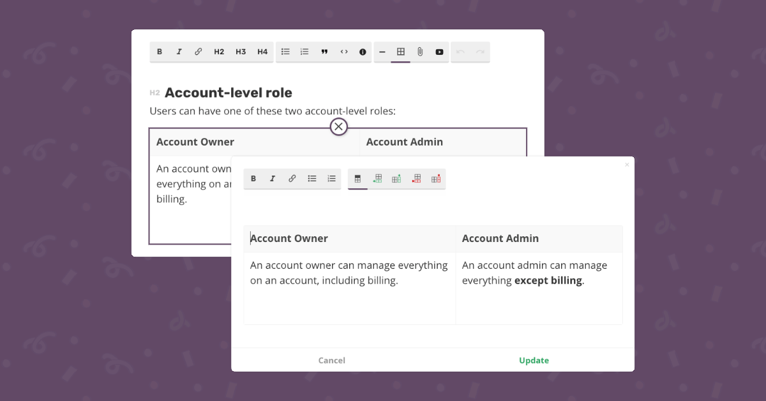Click the red delete column icon

(436, 179)
